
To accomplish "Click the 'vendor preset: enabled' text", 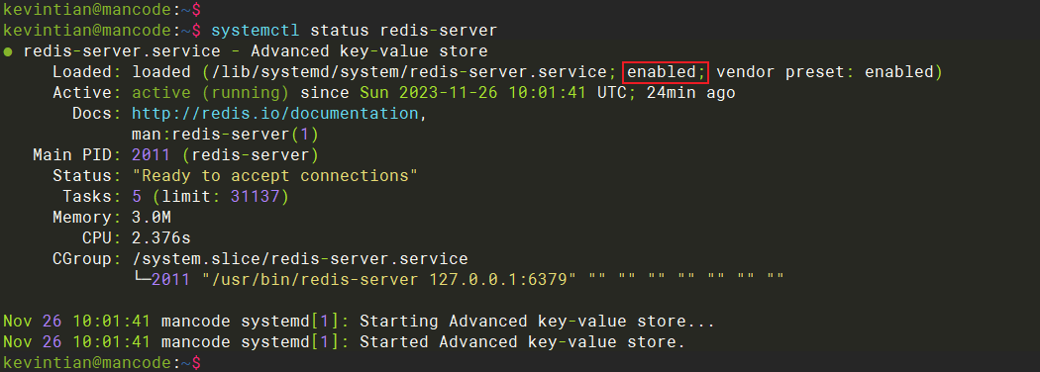I will point(824,72).
